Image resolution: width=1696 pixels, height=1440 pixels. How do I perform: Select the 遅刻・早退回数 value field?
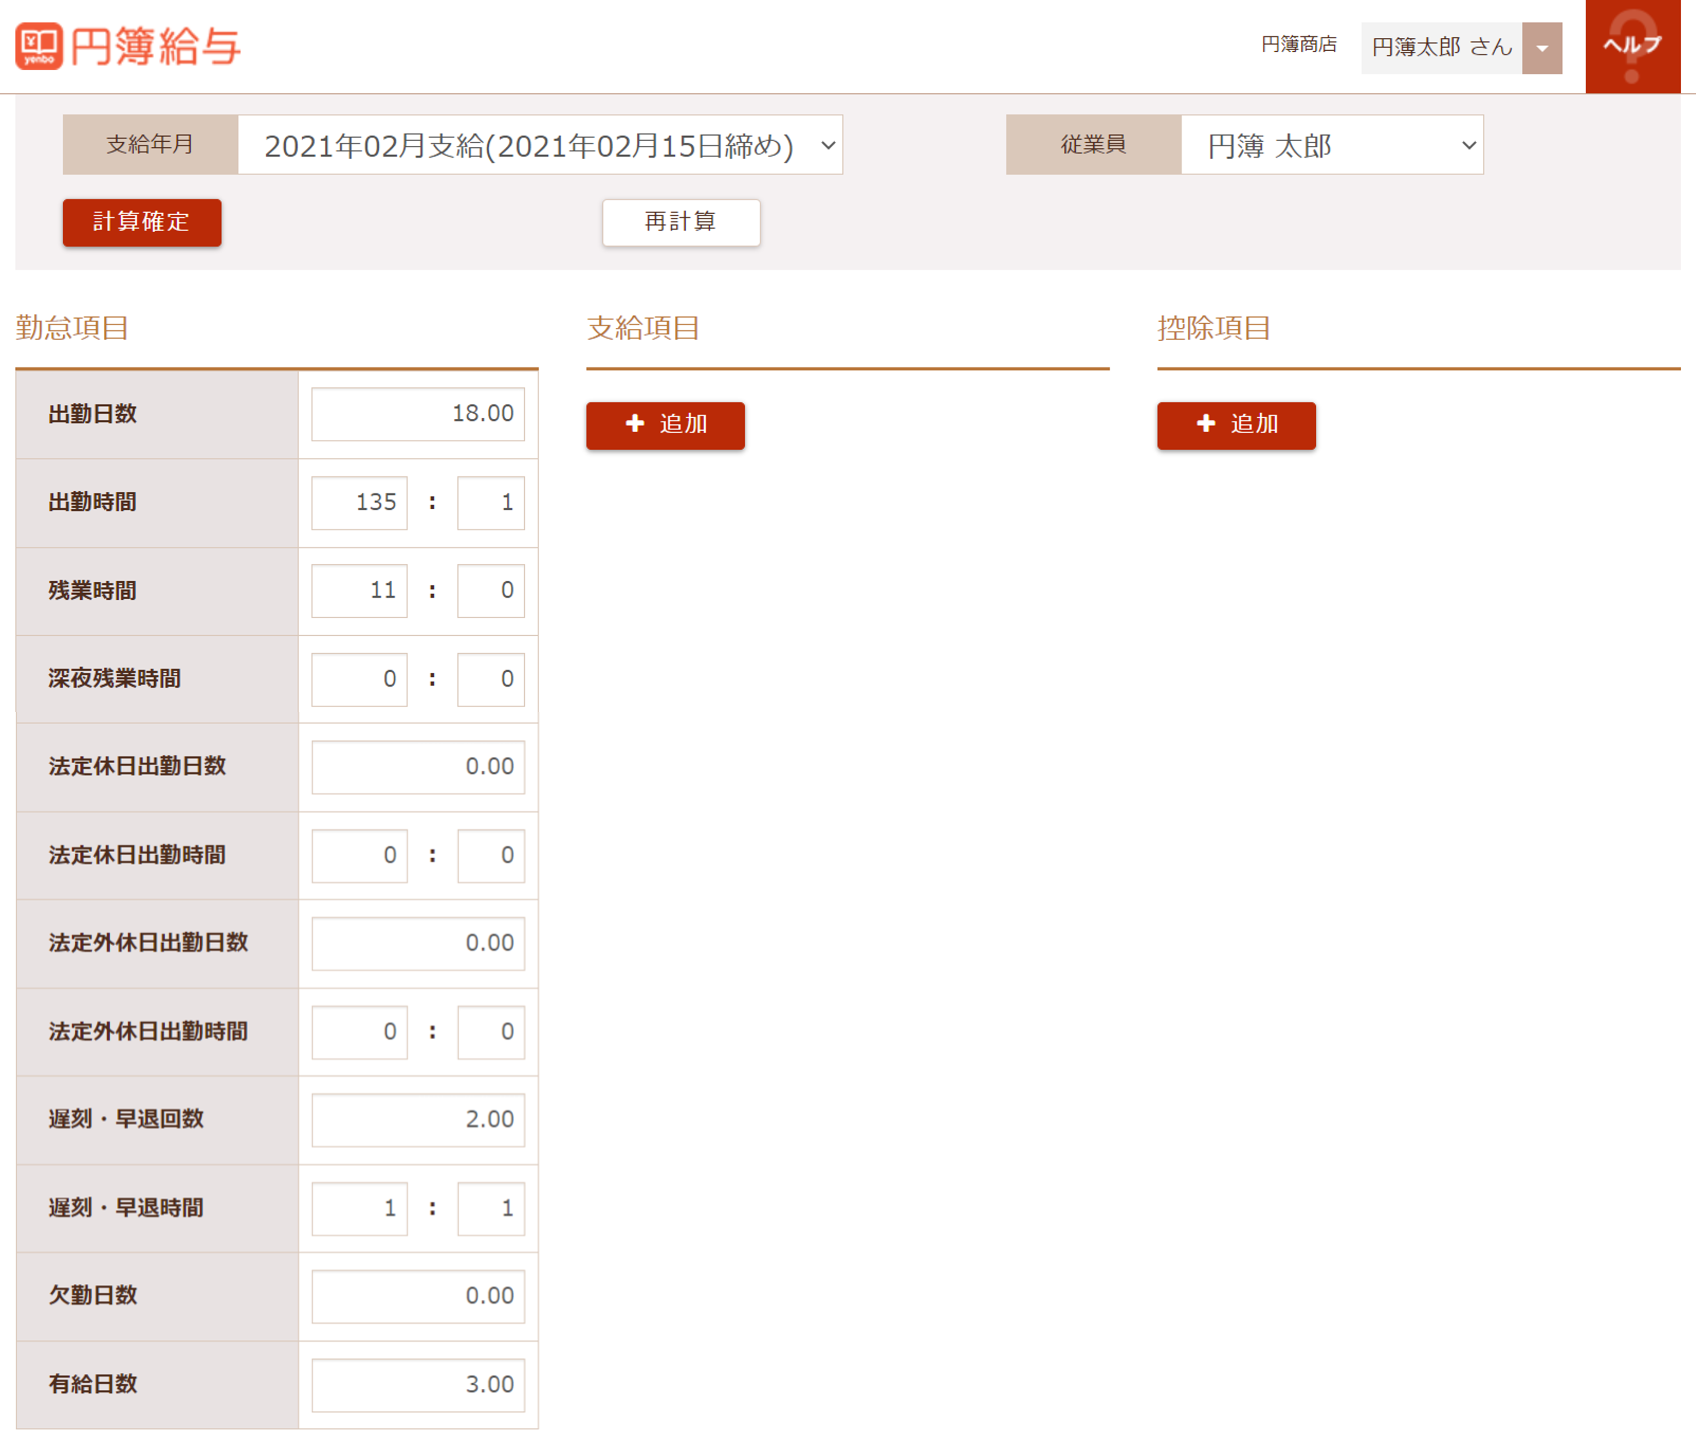419,1120
